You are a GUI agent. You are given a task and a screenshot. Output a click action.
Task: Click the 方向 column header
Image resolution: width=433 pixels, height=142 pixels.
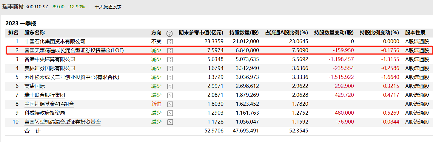[x=156, y=33]
